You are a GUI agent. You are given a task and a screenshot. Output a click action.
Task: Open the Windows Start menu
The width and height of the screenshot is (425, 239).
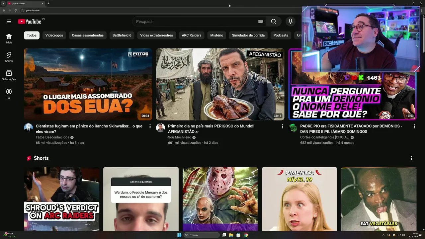pyautogui.click(x=179, y=235)
